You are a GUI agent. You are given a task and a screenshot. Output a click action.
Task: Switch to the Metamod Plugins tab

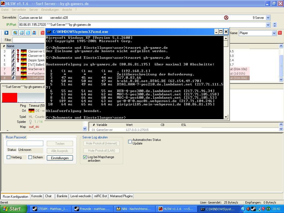[121, 196]
